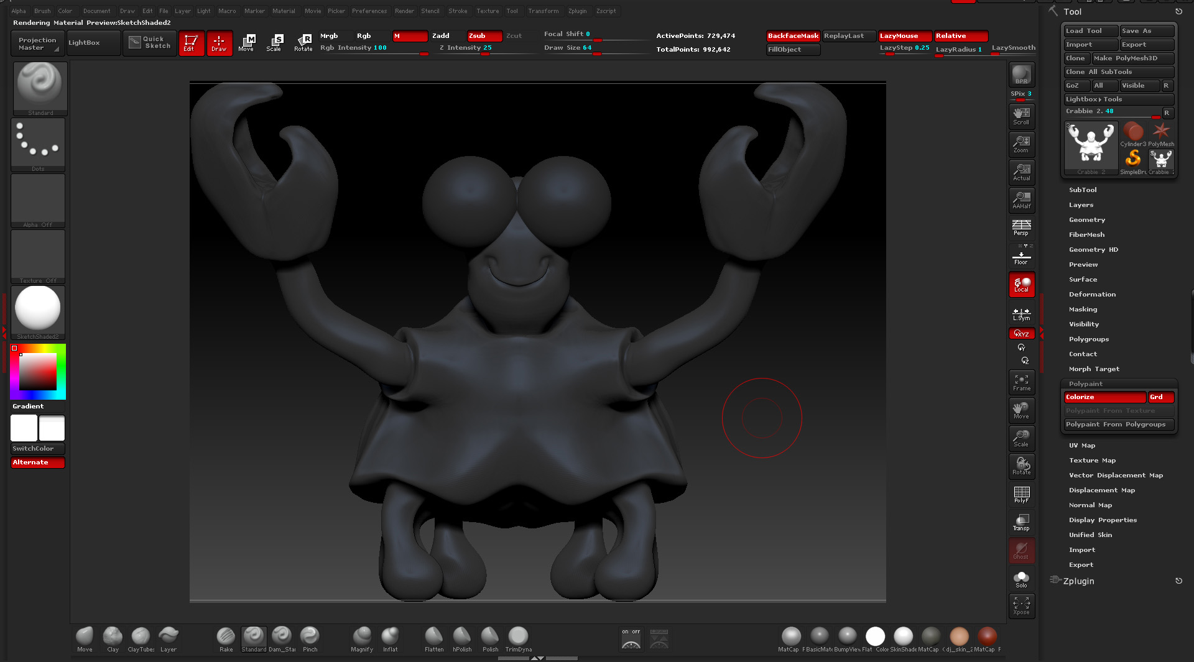Select the Crabbie 2 tool thumbnail
The height and width of the screenshot is (662, 1194).
point(1091,149)
